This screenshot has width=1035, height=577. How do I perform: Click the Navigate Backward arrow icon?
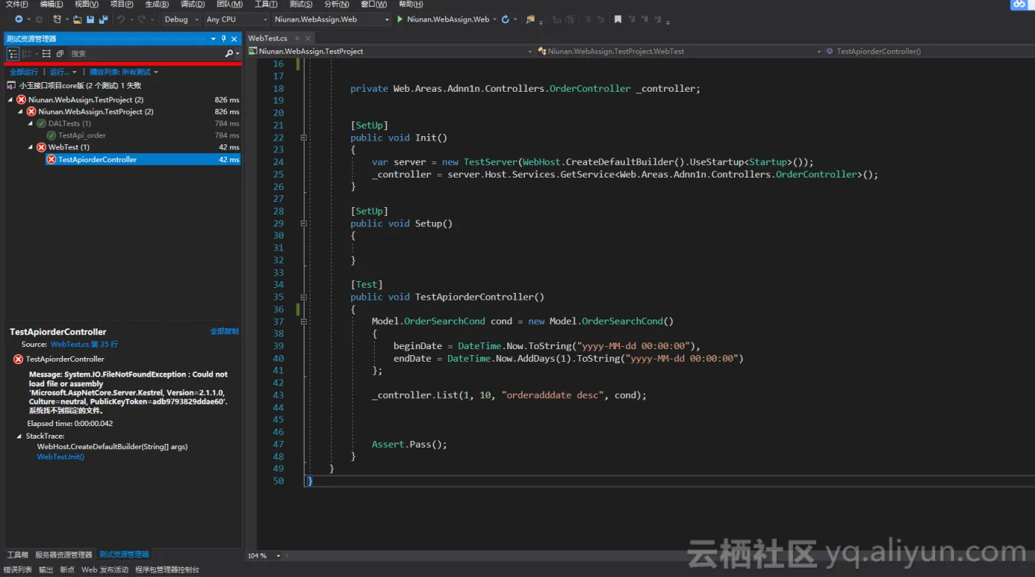coord(19,19)
